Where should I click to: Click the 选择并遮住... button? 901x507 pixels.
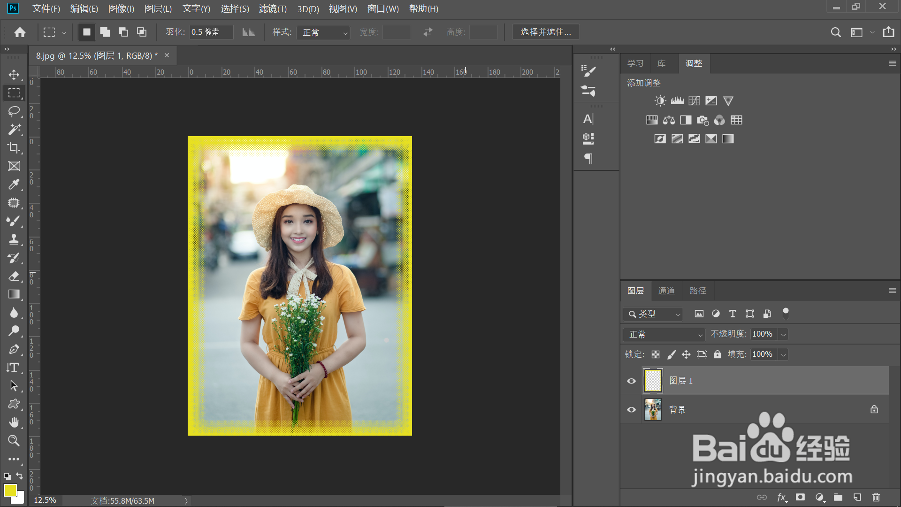(545, 32)
